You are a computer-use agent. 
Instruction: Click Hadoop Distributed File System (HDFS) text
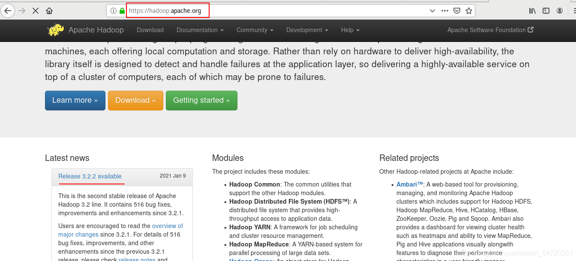[289, 202]
